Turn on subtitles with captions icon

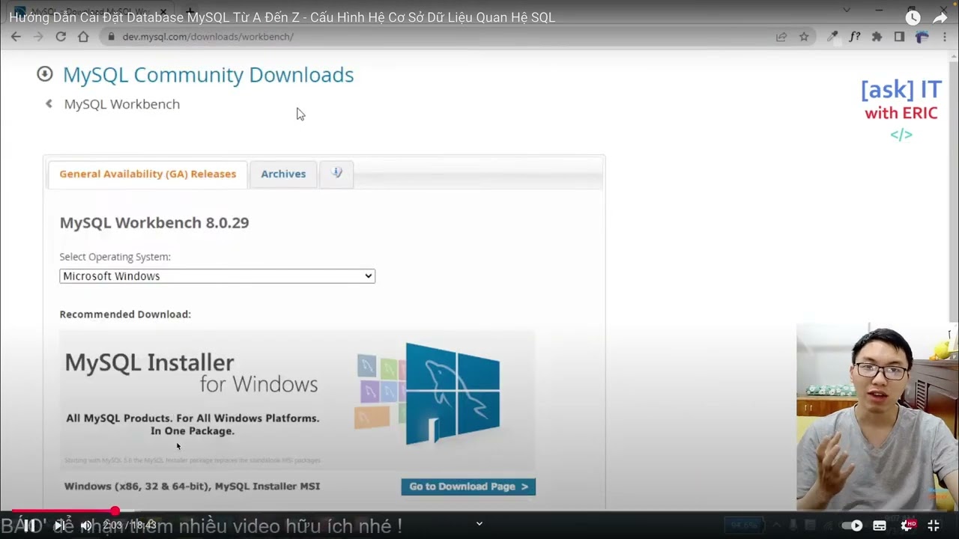(880, 526)
